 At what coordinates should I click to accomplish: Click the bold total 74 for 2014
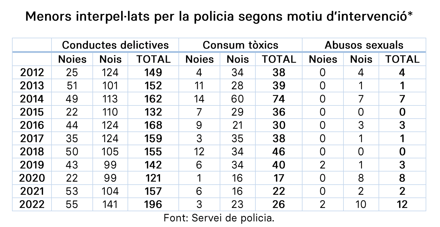pos(278,99)
